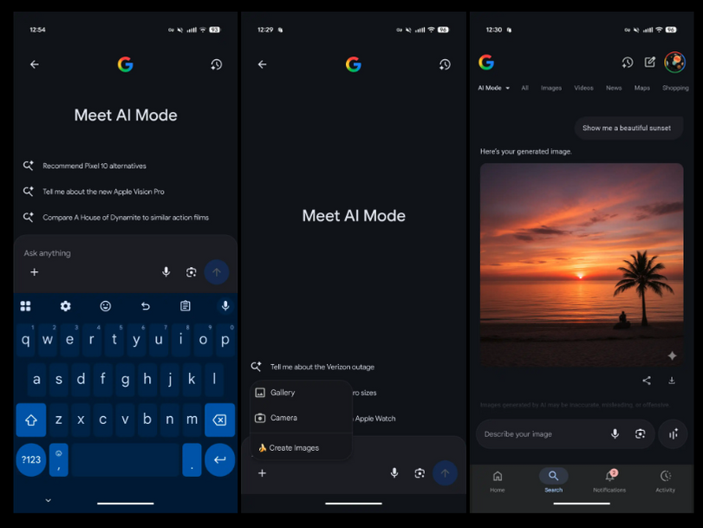This screenshot has height=528, width=703.
Task: Tap the new chat compose icon
Action: tap(650, 62)
